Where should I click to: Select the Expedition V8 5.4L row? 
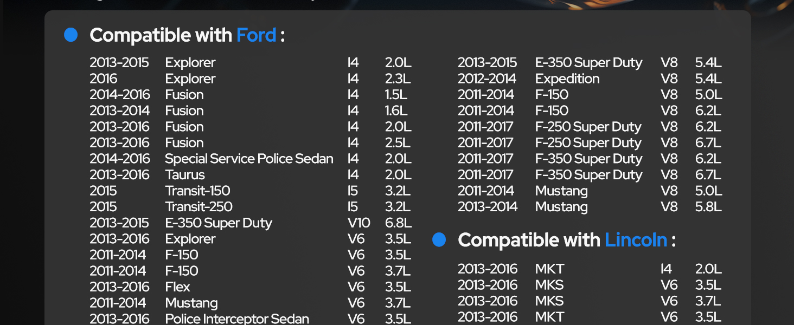tap(590, 79)
